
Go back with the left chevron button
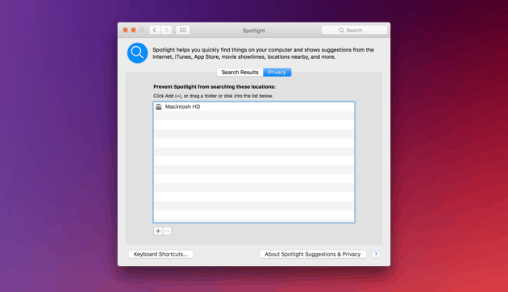pyautogui.click(x=155, y=30)
